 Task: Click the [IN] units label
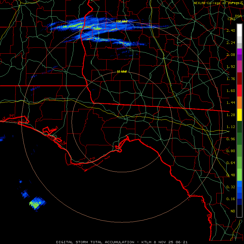[231, 19]
